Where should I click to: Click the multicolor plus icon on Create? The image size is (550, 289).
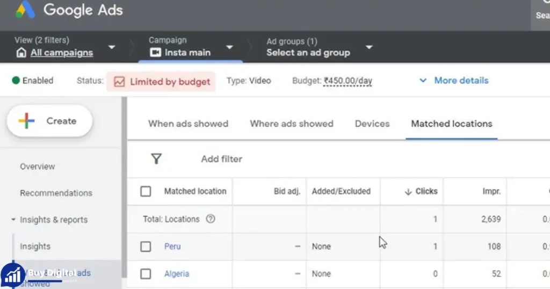27,121
